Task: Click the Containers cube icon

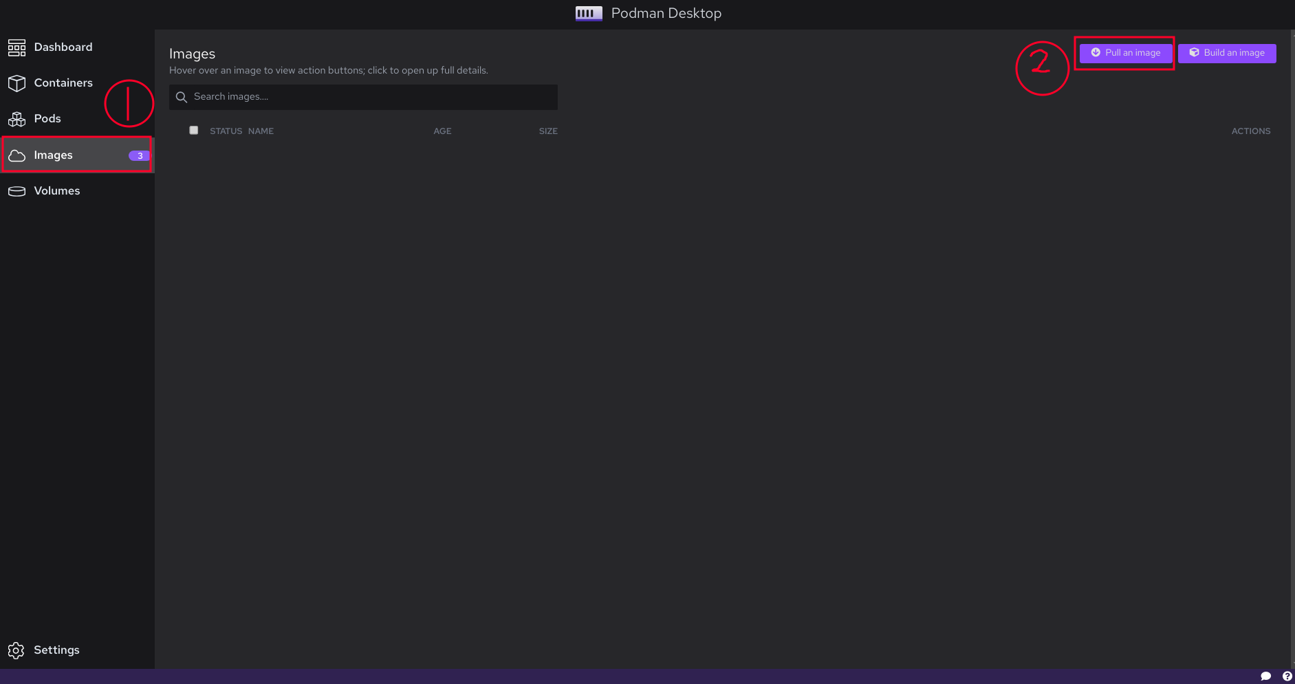Action: [x=17, y=83]
